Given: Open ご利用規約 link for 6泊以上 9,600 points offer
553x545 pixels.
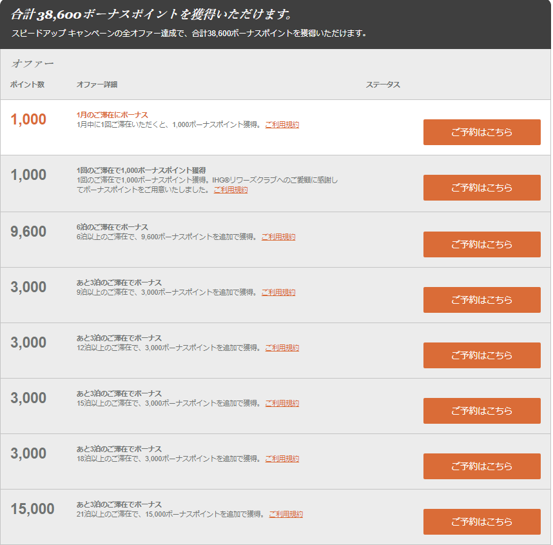Looking at the screenshot, I should (x=278, y=237).
